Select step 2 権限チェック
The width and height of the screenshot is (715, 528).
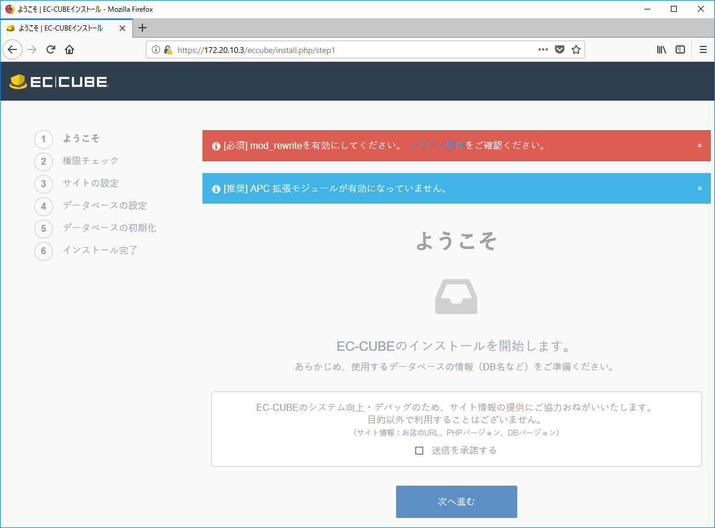[x=77, y=161]
